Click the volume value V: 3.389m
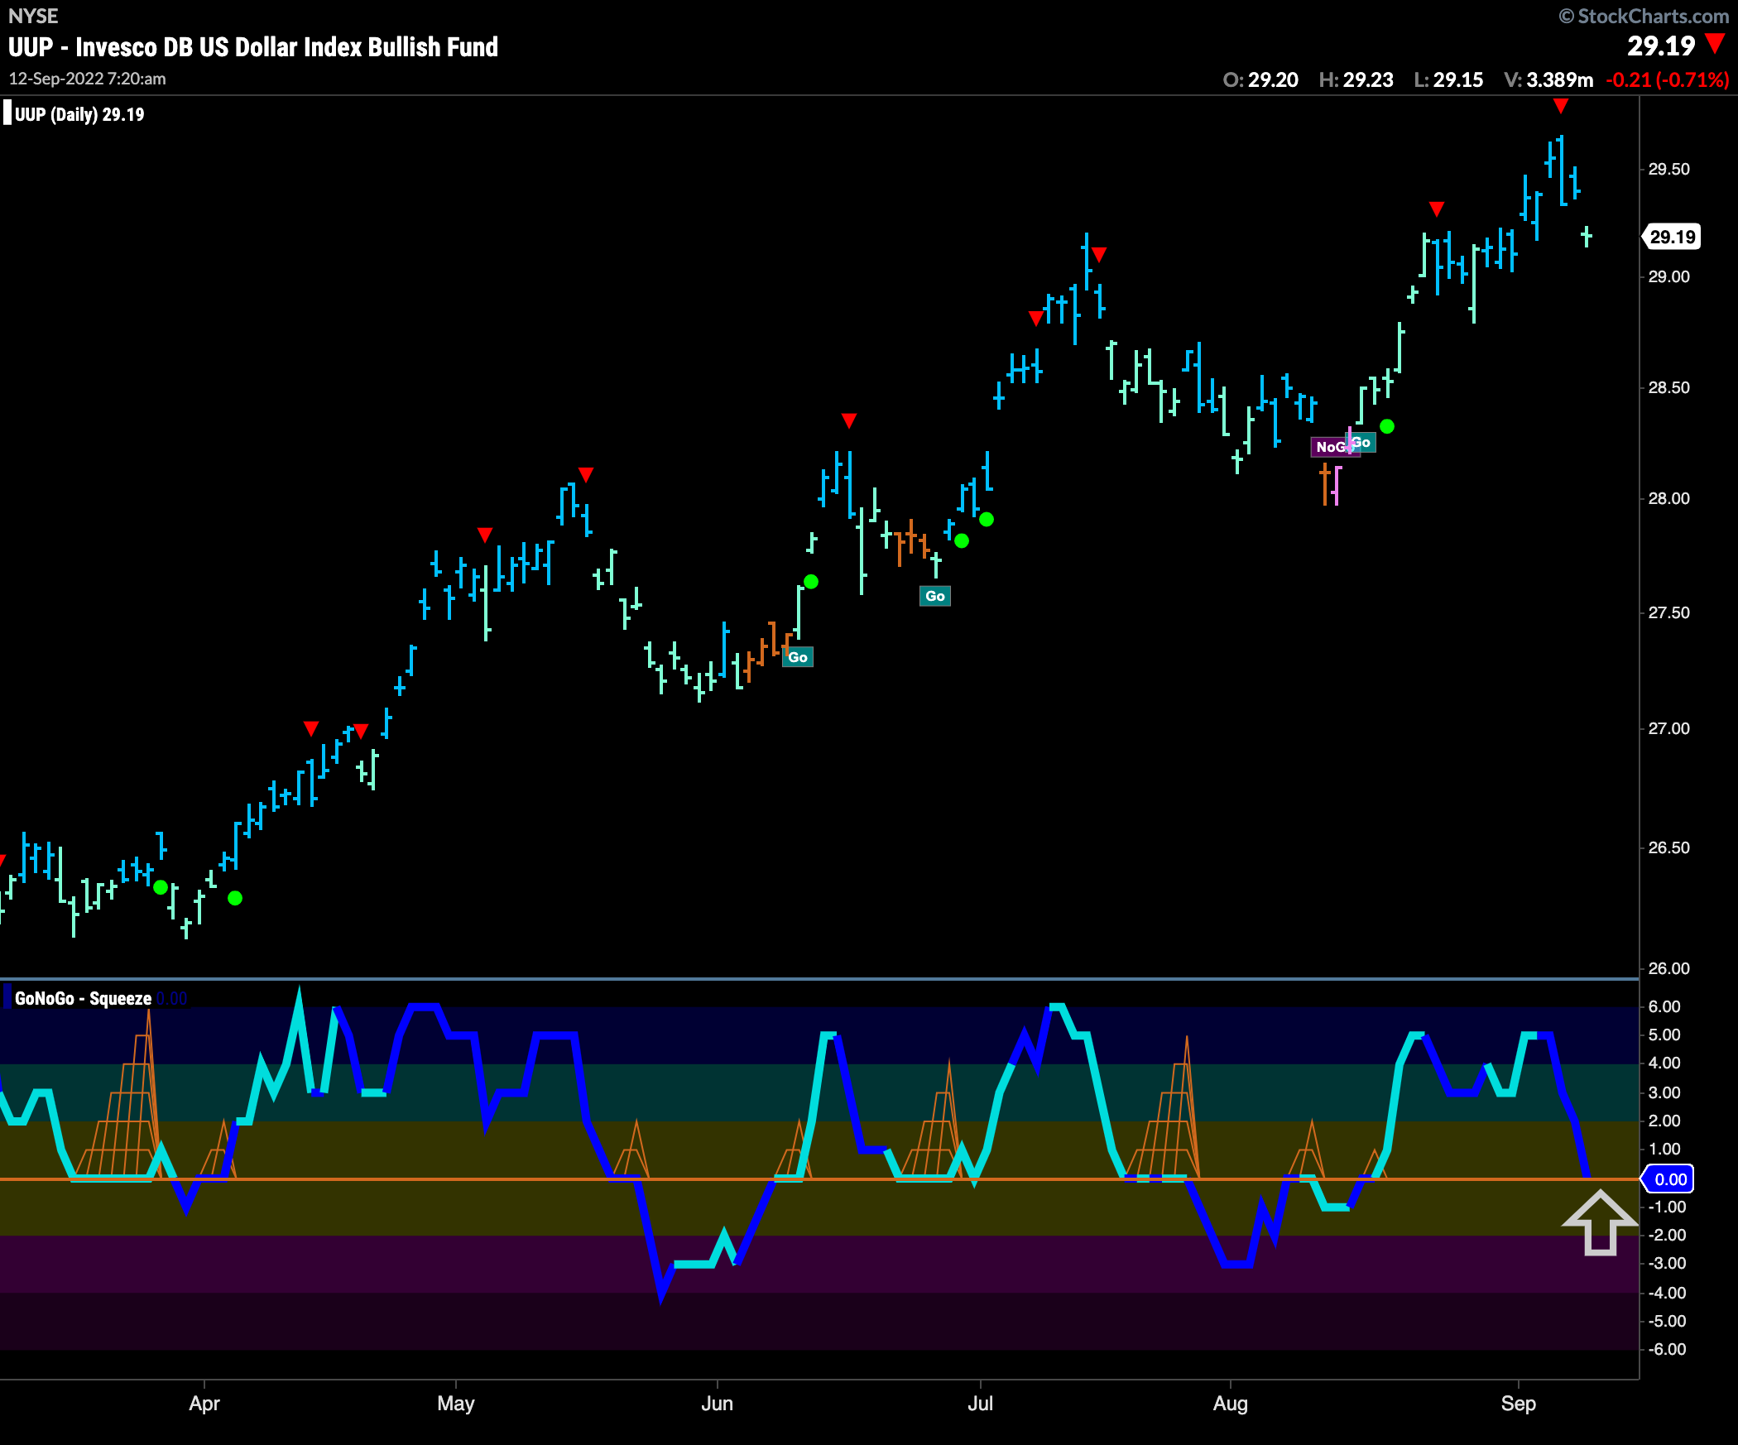Screen dimensions: 1738x1445 click(x=1548, y=80)
